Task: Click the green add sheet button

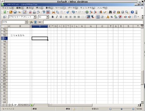Action: point(32,105)
